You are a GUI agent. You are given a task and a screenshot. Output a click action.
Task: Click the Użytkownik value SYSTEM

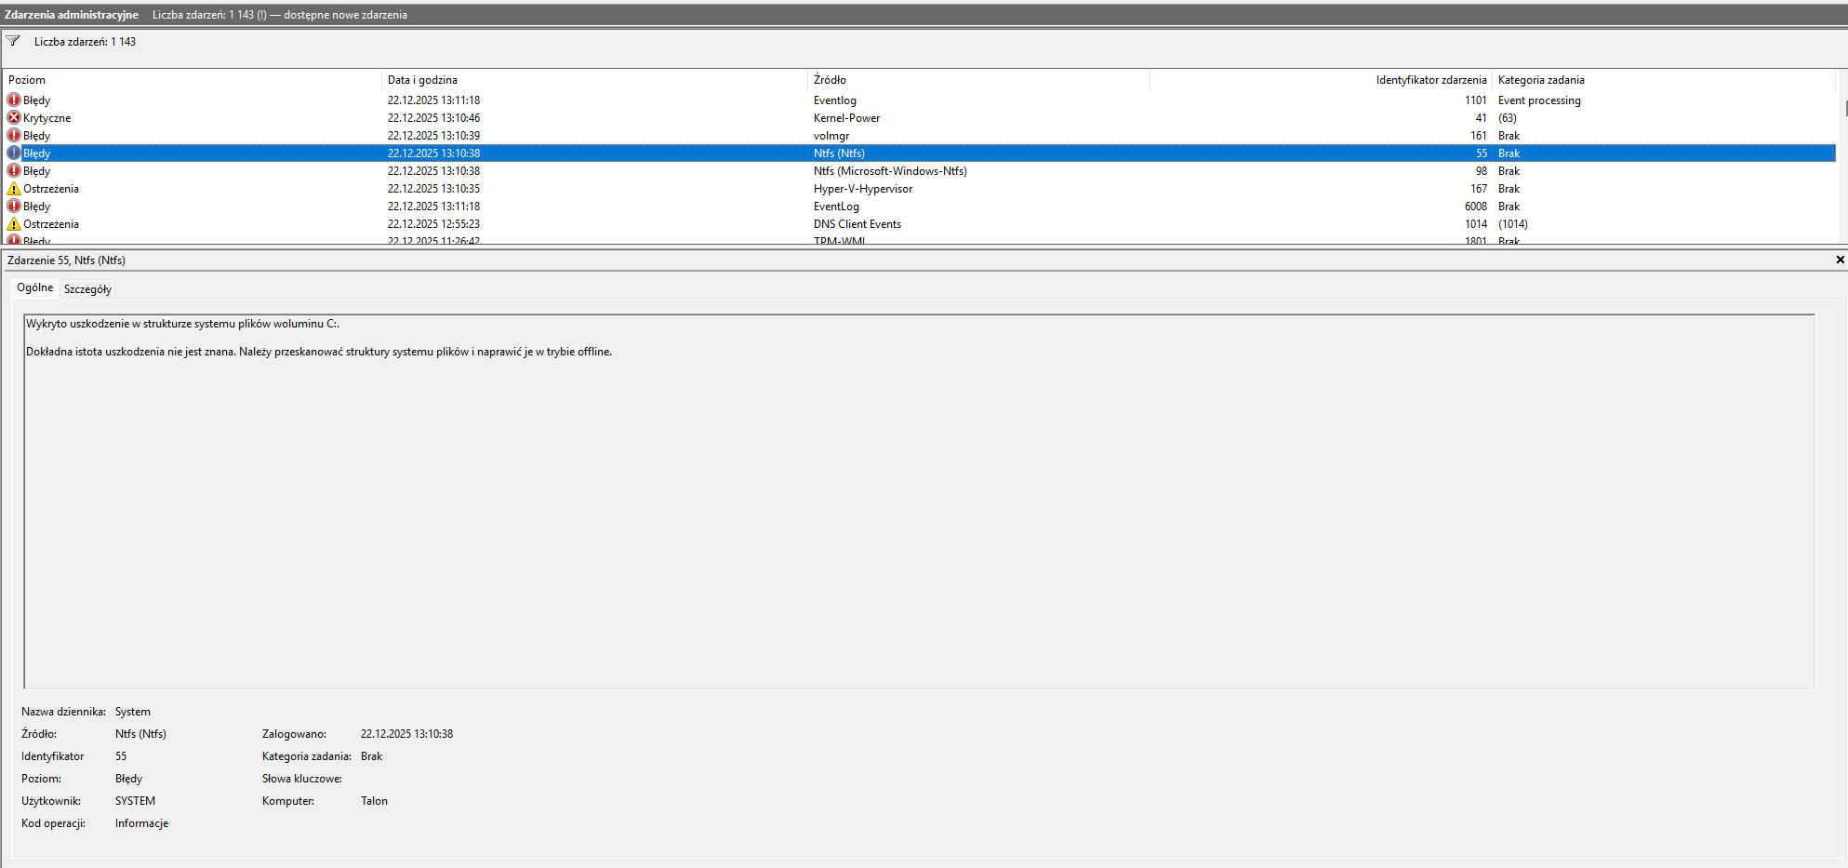(136, 801)
